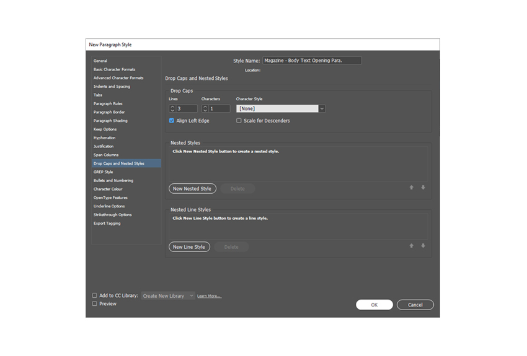Toggle Align Left Edge checkbox

tap(171, 121)
